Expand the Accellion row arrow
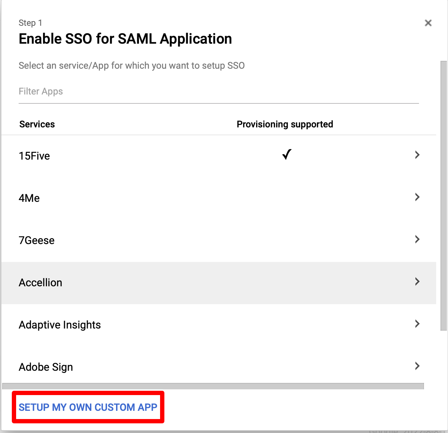The width and height of the screenshot is (448, 433). 417,282
